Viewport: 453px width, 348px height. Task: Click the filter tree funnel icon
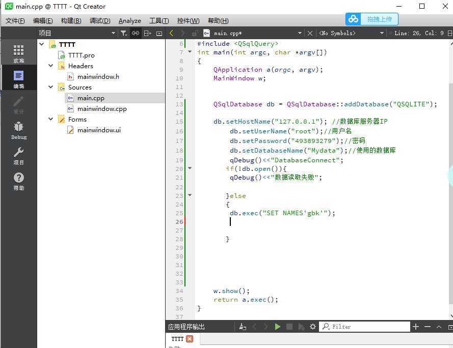click(x=124, y=33)
